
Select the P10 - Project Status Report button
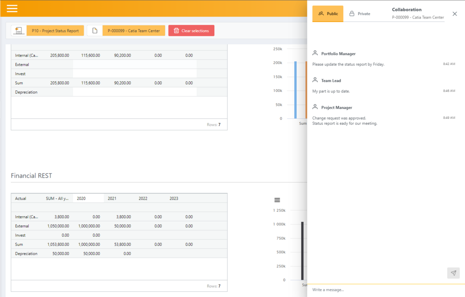(x=55, y=31)
